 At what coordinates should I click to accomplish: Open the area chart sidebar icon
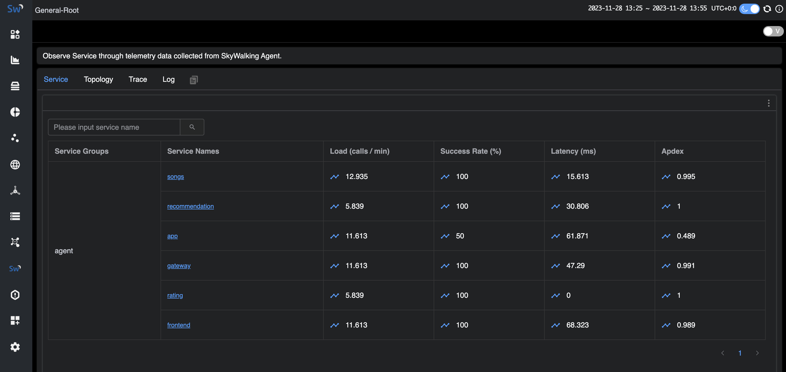15,60
